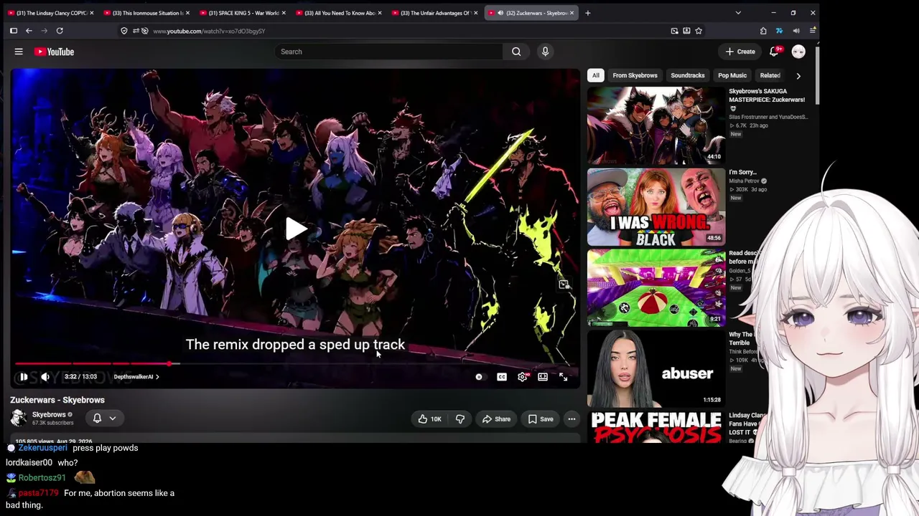Image resolution: width=919 pixels, height=516 pixels.
Task: Open the miniplayer icon on the video
Action: (564, 285)
